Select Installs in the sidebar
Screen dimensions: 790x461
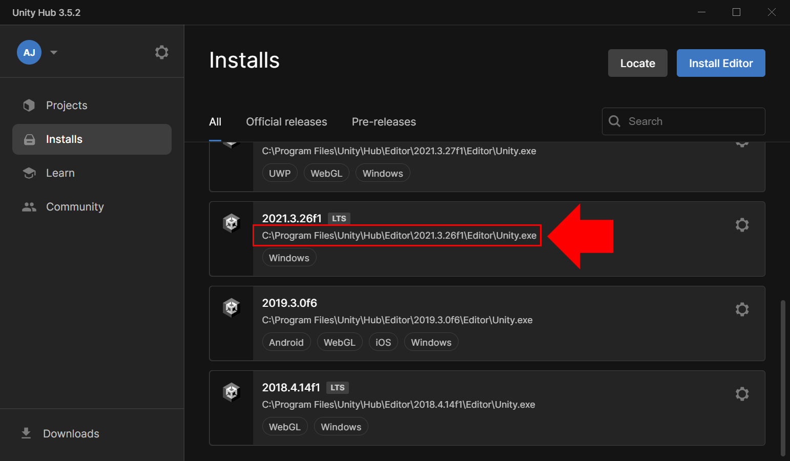tap(92, 139)
